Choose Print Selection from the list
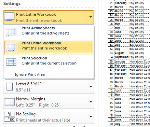 click(49, 62)
